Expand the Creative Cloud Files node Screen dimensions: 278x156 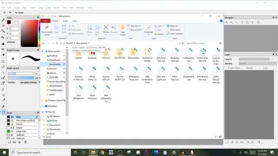[x=43, y=101]
